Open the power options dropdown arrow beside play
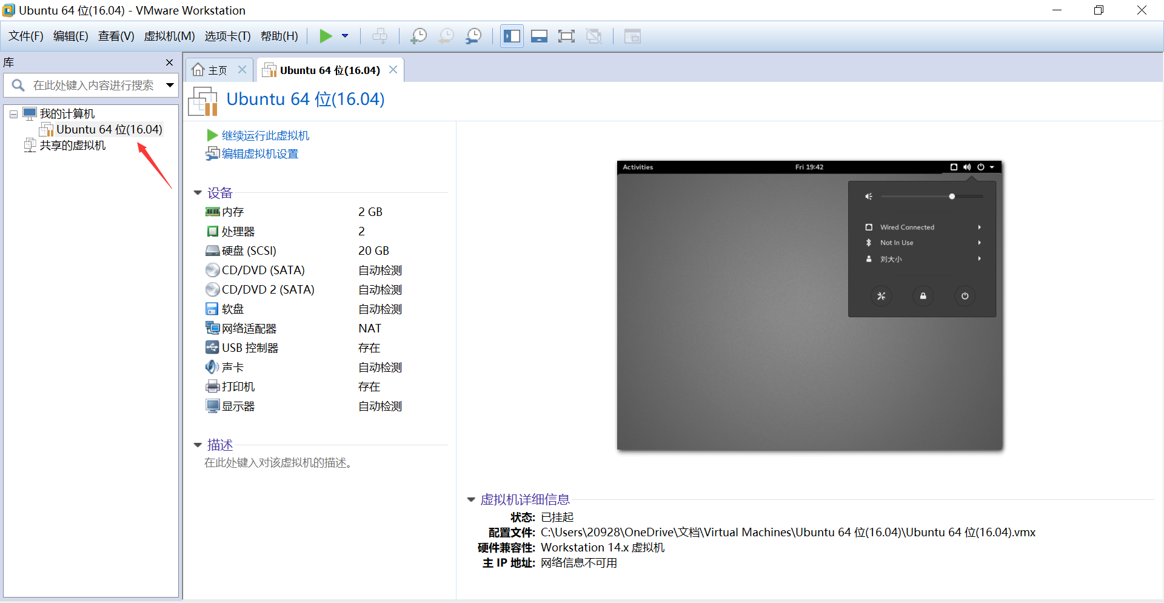Viewport: 1164px width, 603px height. (x=345, y=36)
